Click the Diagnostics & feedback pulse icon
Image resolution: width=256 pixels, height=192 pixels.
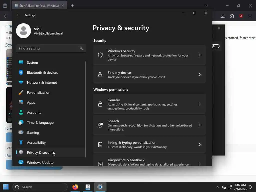tap(100, 164)
